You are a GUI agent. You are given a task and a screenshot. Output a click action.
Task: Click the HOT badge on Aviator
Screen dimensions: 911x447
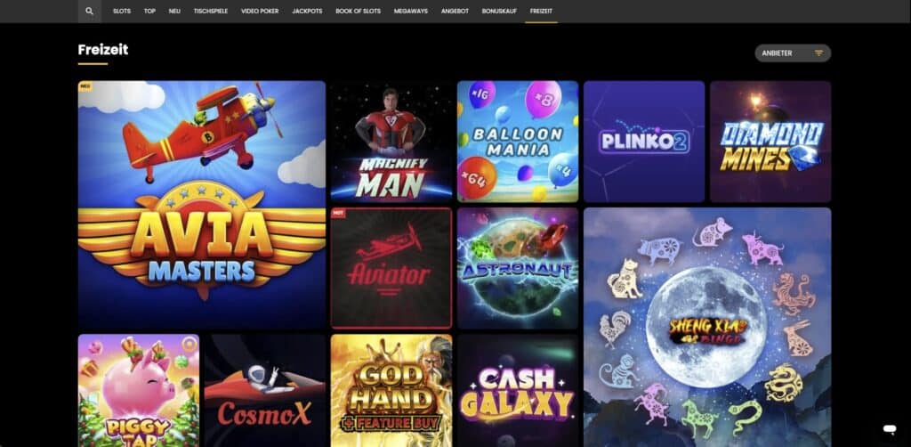(338, 214)
